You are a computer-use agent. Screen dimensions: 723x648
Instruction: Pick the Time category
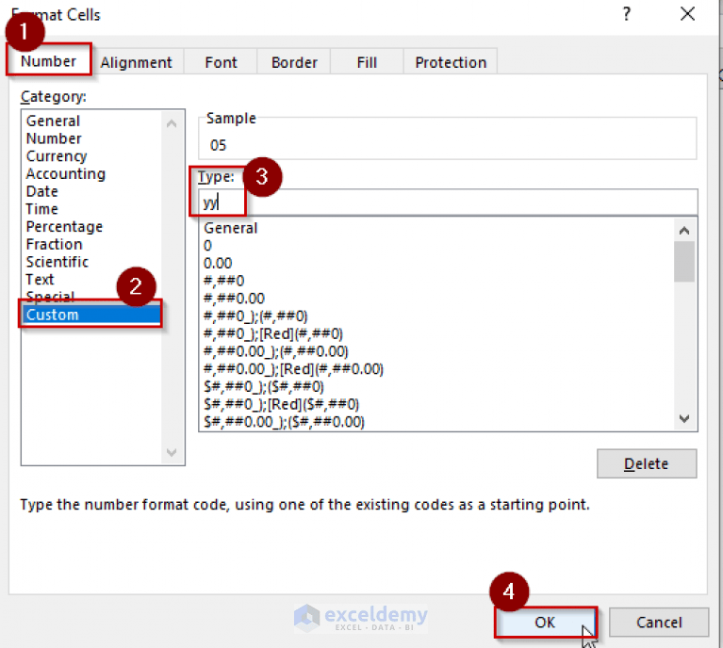(x=42, y=209)
